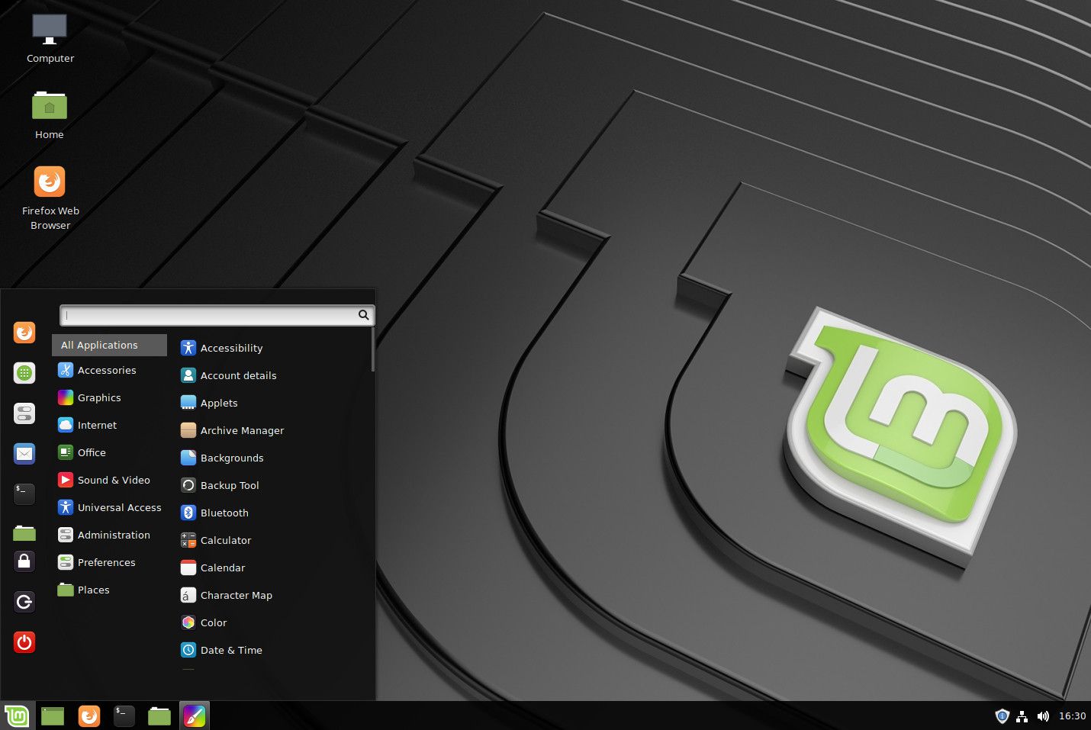
Task: Click the Logout icon in menu sidebar
Action: tap(24, 602)
